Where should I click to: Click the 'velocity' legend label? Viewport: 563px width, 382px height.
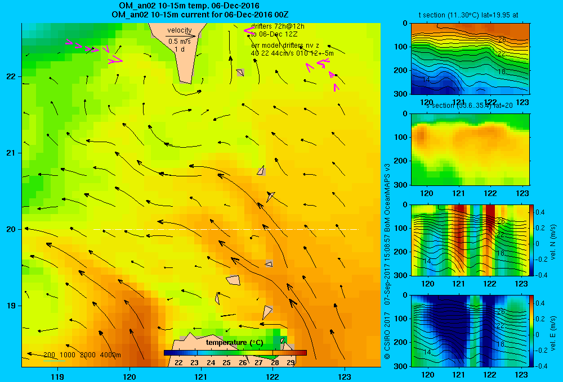click(180, 30)
